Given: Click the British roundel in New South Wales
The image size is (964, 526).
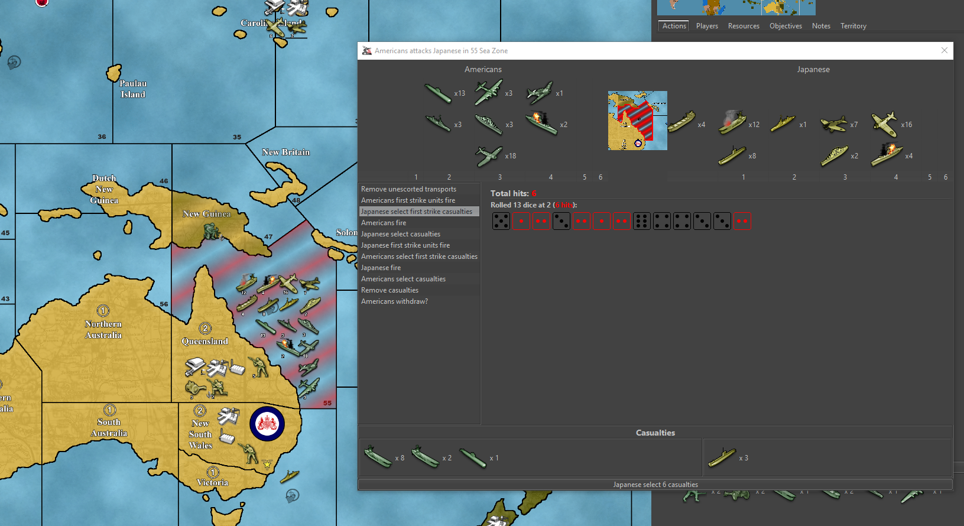Looking at the screenshot, I should pyautogui.click(x=267, y=423).
